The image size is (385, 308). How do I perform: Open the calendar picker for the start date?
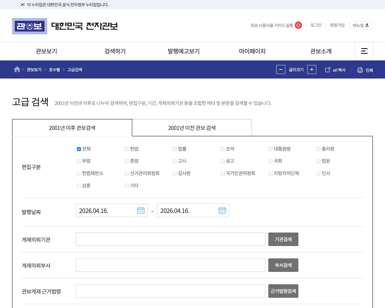141,210
